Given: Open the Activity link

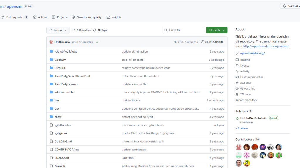Looking at the screenshot, I should [x=245, y=71].
